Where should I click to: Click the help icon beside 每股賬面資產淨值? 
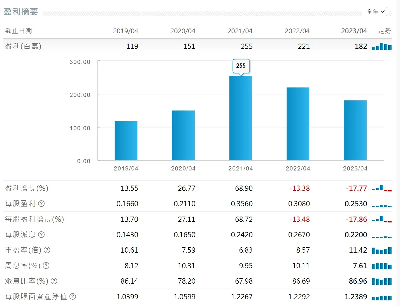73,296
